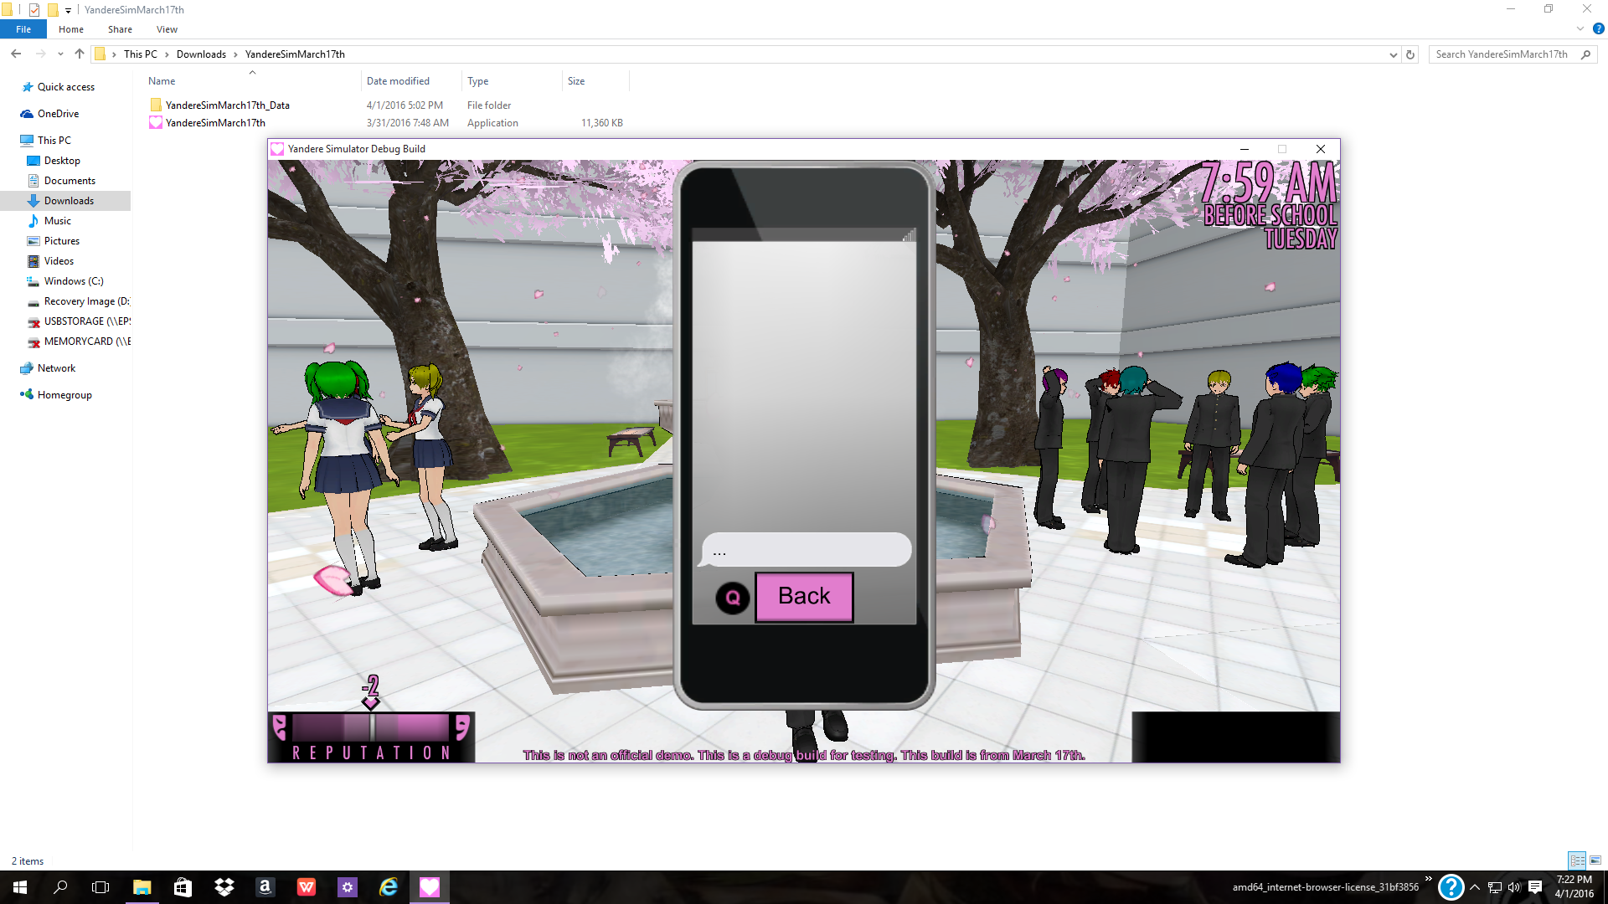Go up one folder level
Viewport: 1608px width, 904px height.
coord(80,54)
